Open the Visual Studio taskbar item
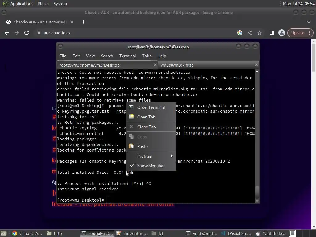Viewport: 316px width, 237px height. coord(236,233)
